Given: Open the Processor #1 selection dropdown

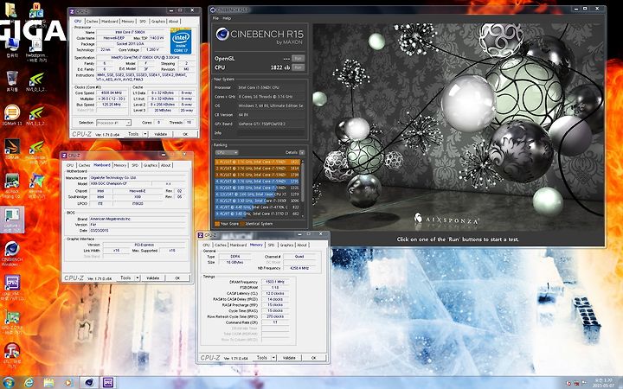Looking at the screenshot, I should point(113,123).
